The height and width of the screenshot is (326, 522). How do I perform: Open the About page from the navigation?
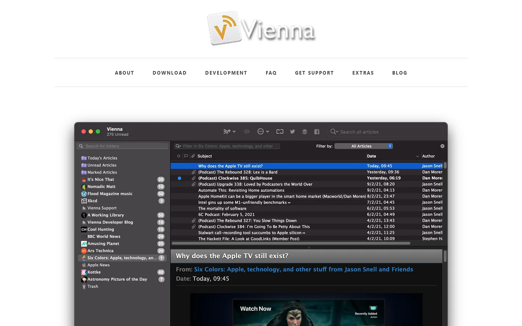[124, 73]
